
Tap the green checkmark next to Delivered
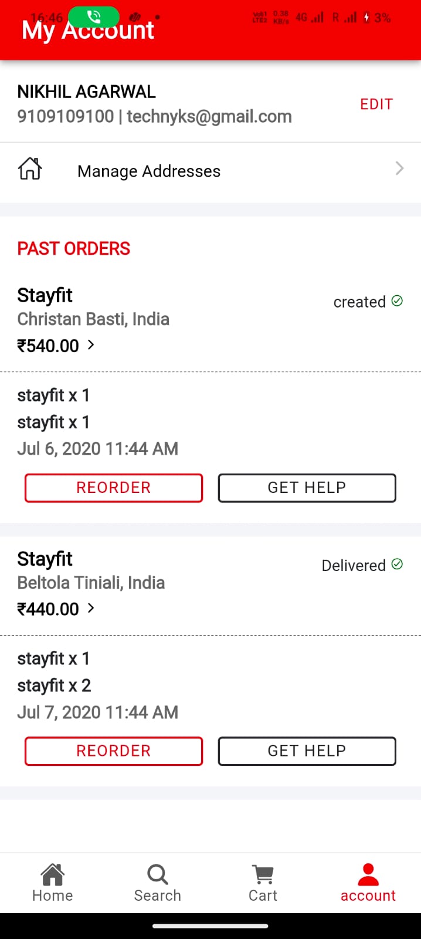tap(397, 565)
